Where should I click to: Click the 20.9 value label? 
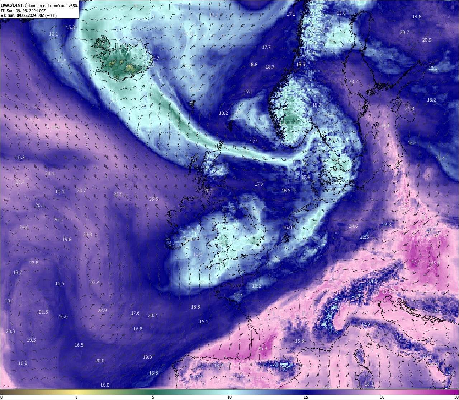427,40
